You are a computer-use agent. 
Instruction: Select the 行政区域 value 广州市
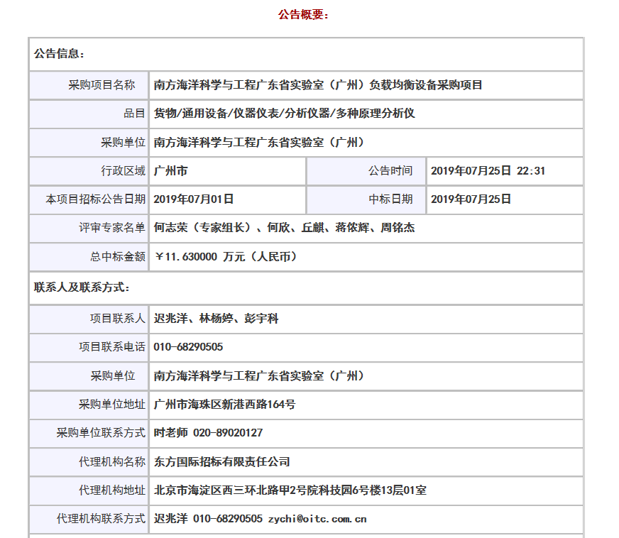coord(170,171)
